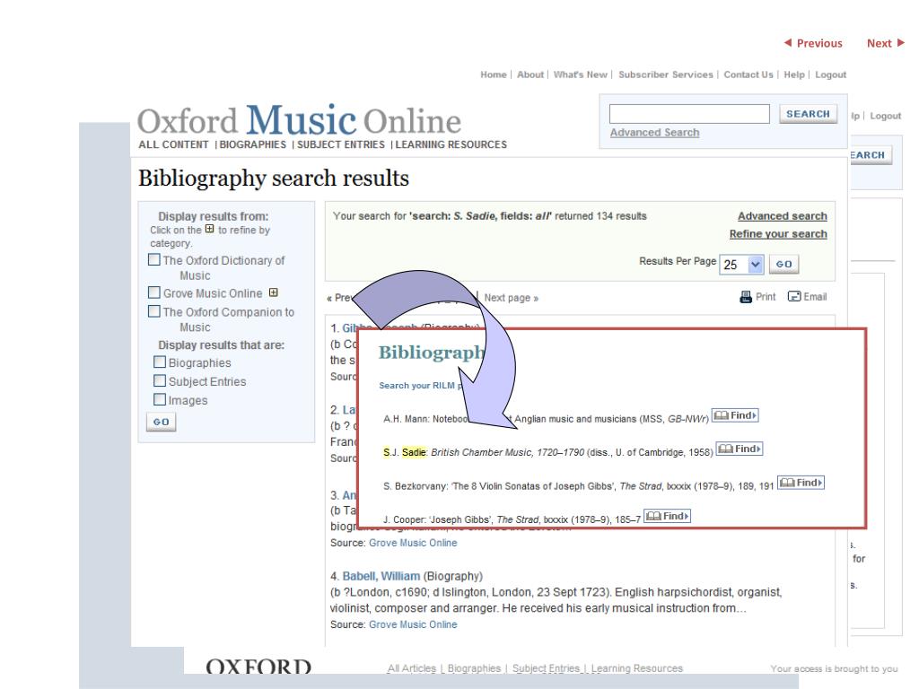
Task: Open Results Per Page dropdown
Action: 741,265
